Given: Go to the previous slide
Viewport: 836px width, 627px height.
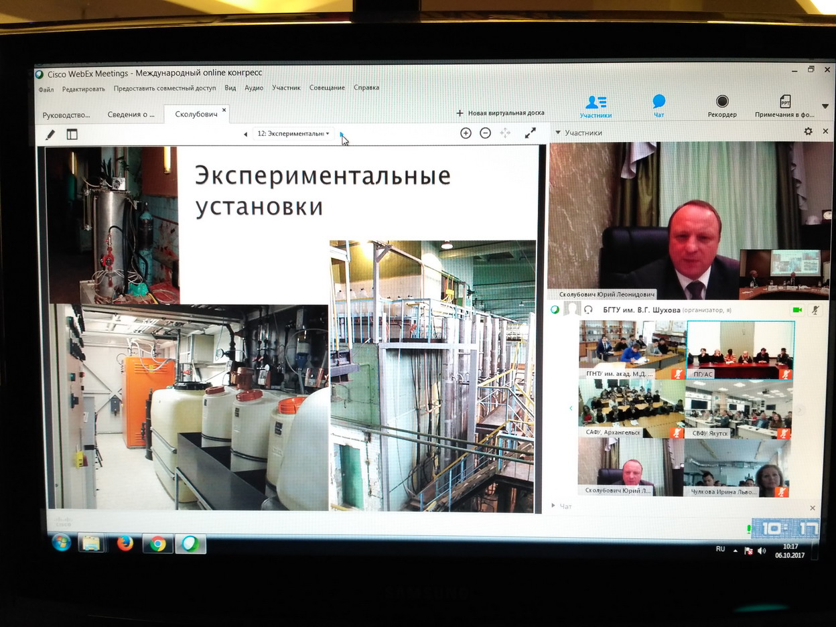Looking at the screenshot, I should click(x=245, y=134).
